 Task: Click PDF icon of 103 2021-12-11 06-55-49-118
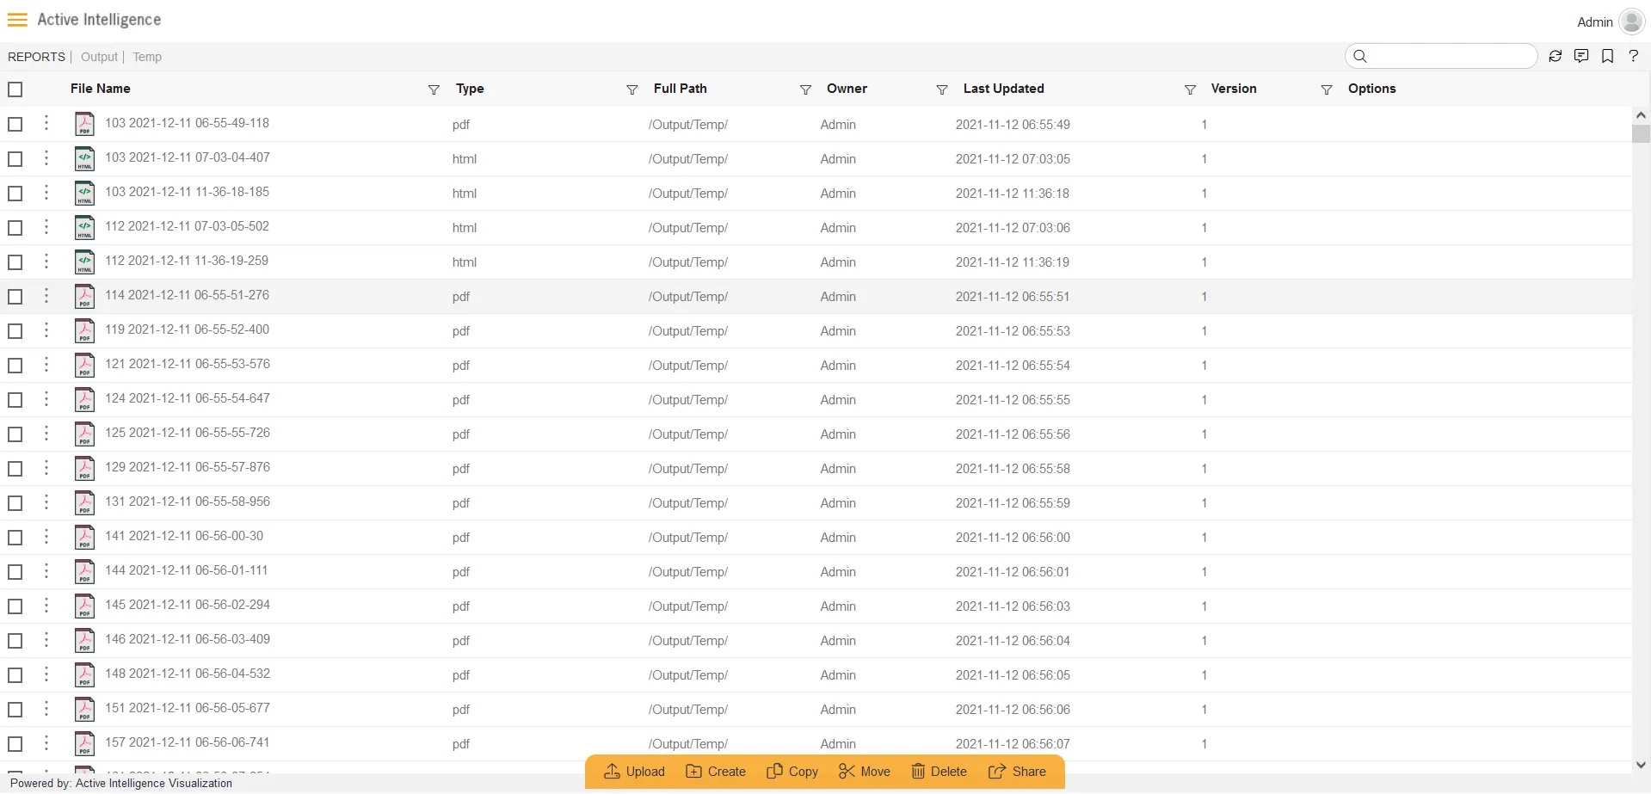tap(84, 124)
